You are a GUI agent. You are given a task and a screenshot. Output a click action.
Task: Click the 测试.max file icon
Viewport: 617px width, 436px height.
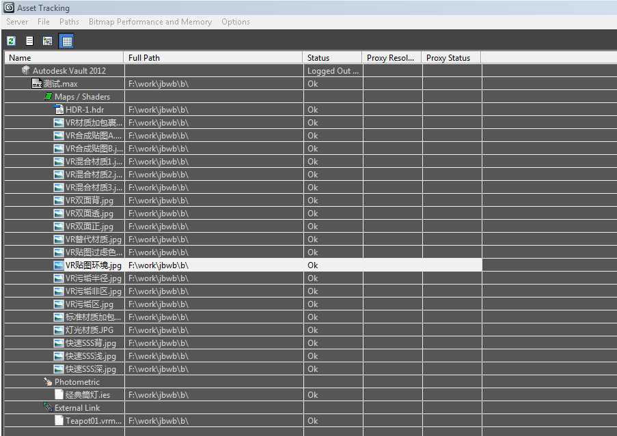(x=37, y=84)
